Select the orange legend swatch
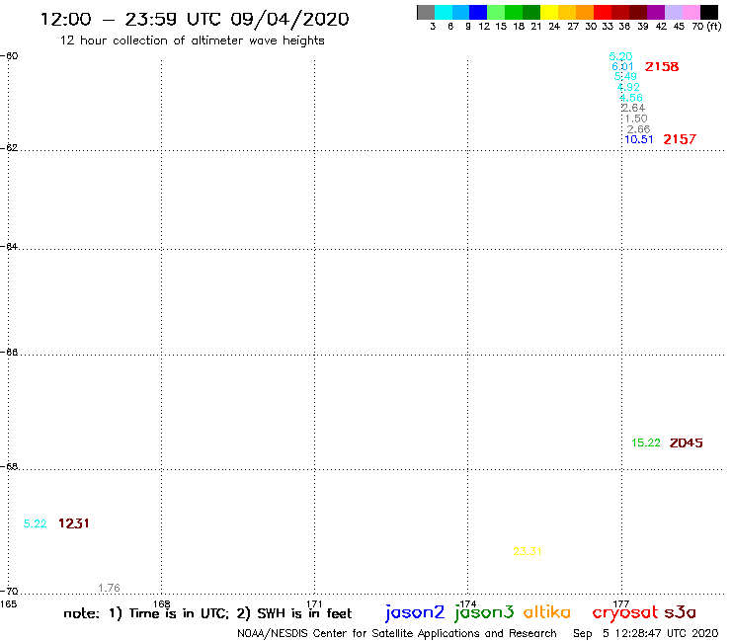 click(x=585, y=12)
